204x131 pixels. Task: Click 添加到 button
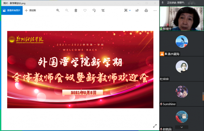[x=30, y=10]
